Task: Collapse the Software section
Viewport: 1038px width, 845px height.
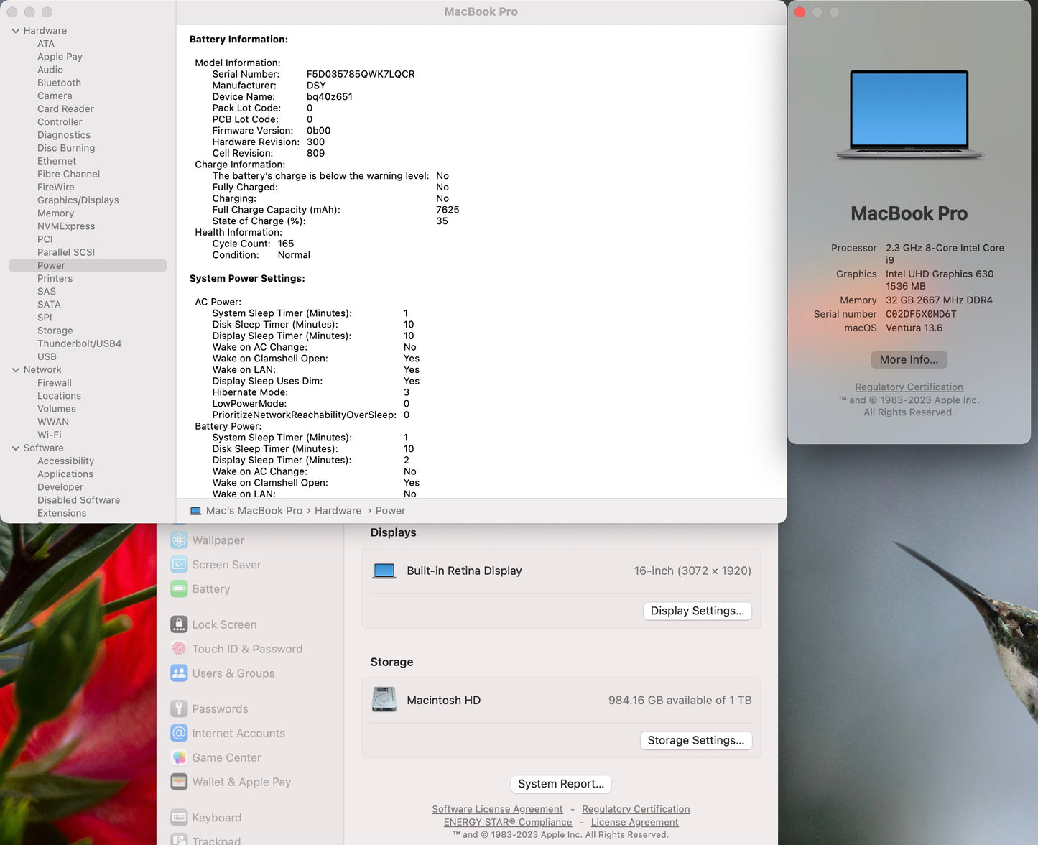Action: [x=15, y=448]
